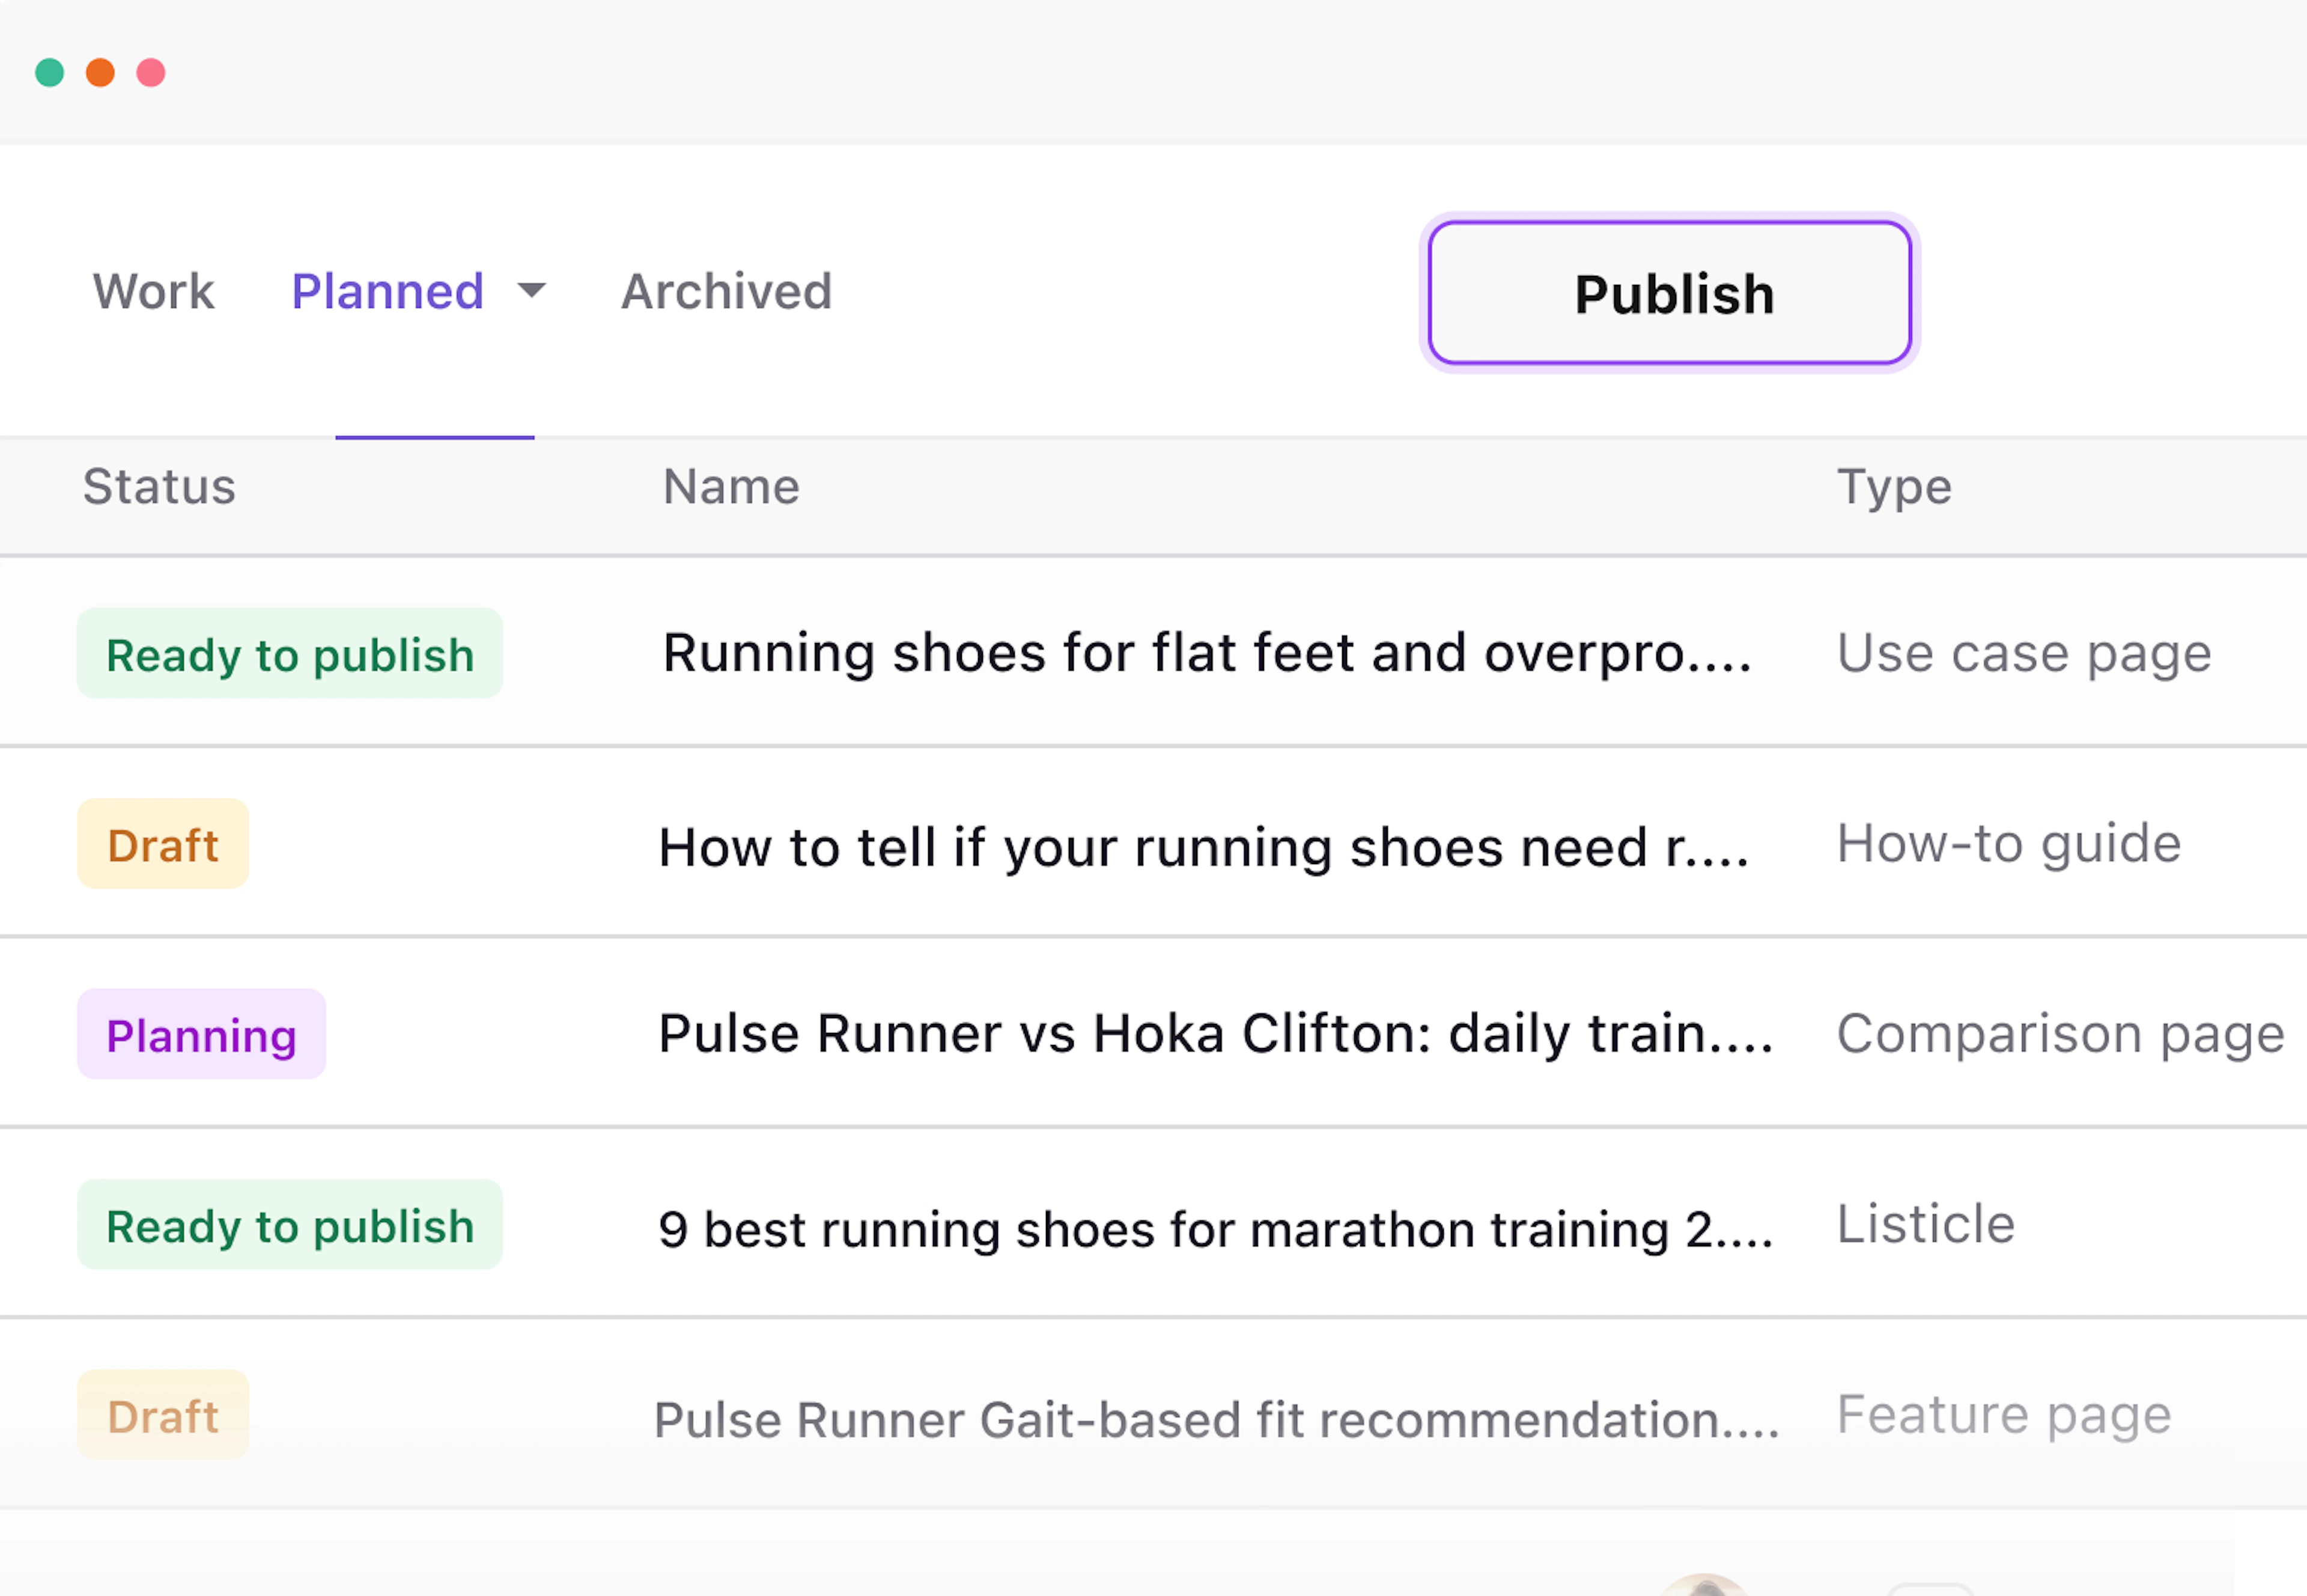Sort by the Name column header
The width and height of the screenshot is (2307, 1596).
coord(732,487)
